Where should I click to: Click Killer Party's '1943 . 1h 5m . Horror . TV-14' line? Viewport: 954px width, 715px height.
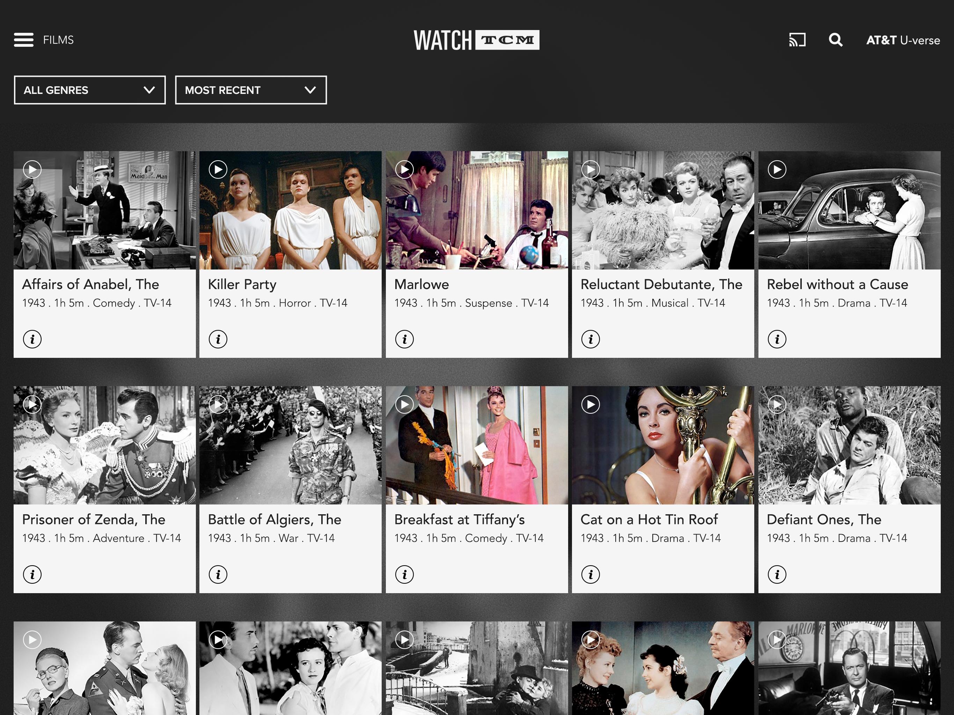tap(278, 303)
